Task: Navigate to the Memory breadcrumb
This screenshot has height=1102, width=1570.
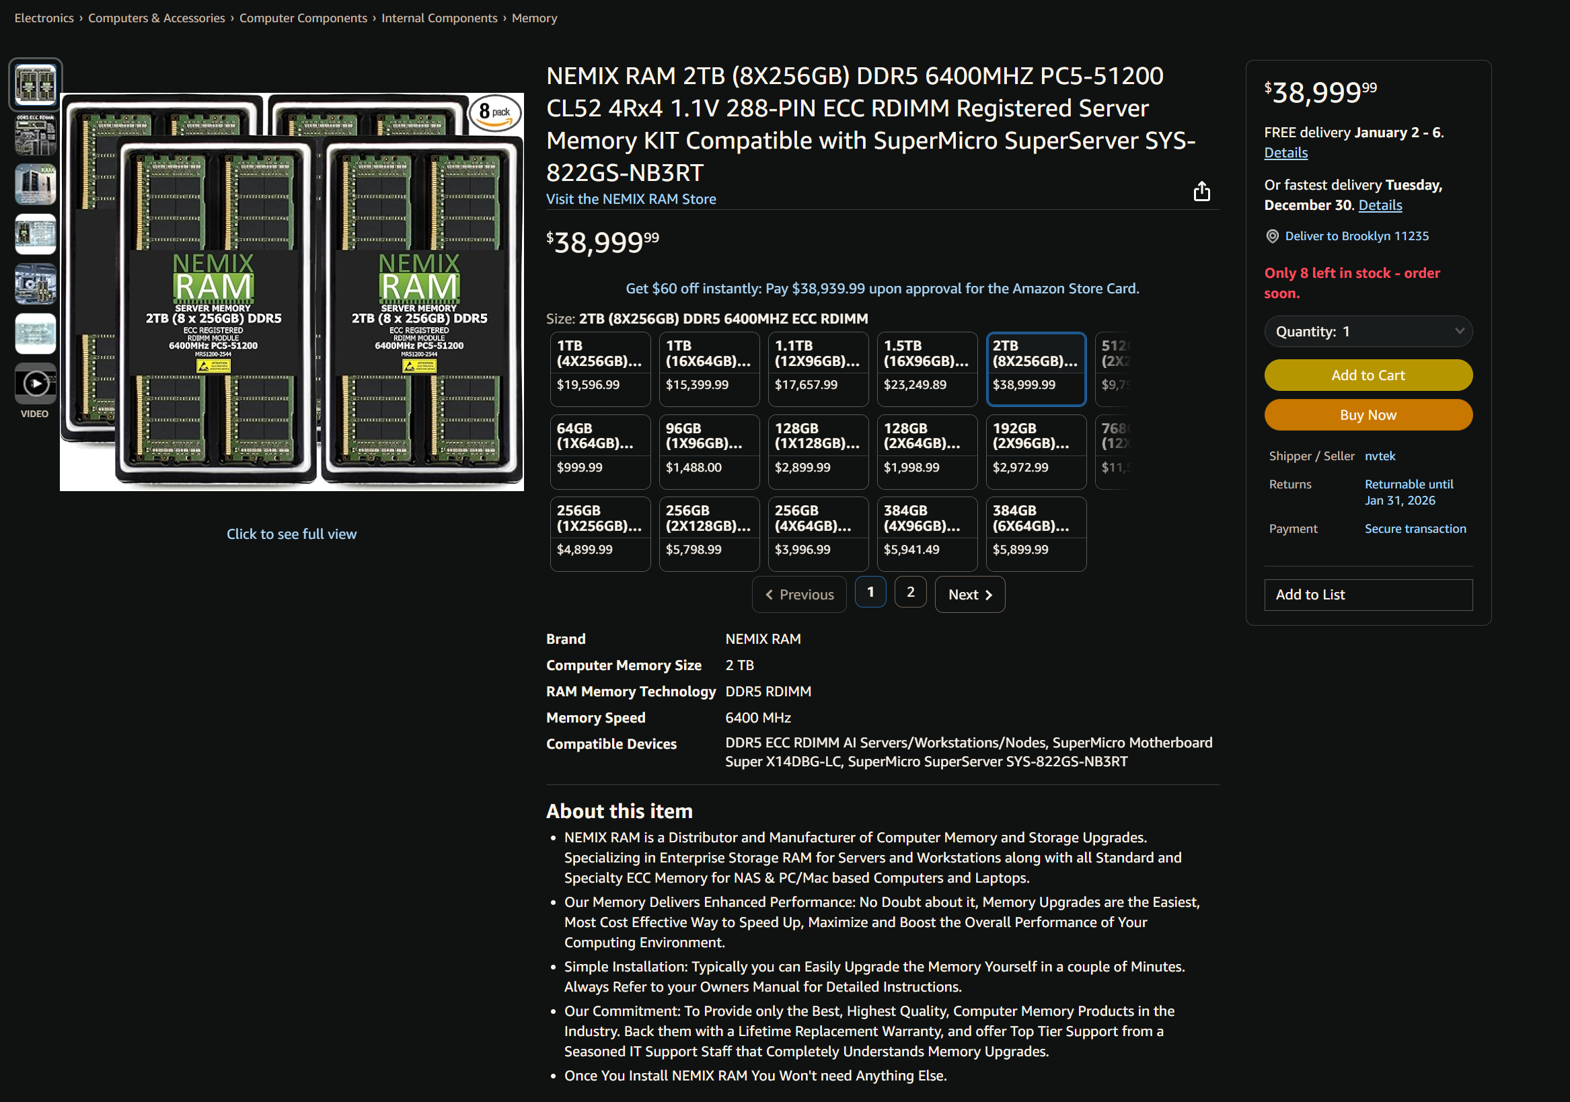Action: click(533, 17)
